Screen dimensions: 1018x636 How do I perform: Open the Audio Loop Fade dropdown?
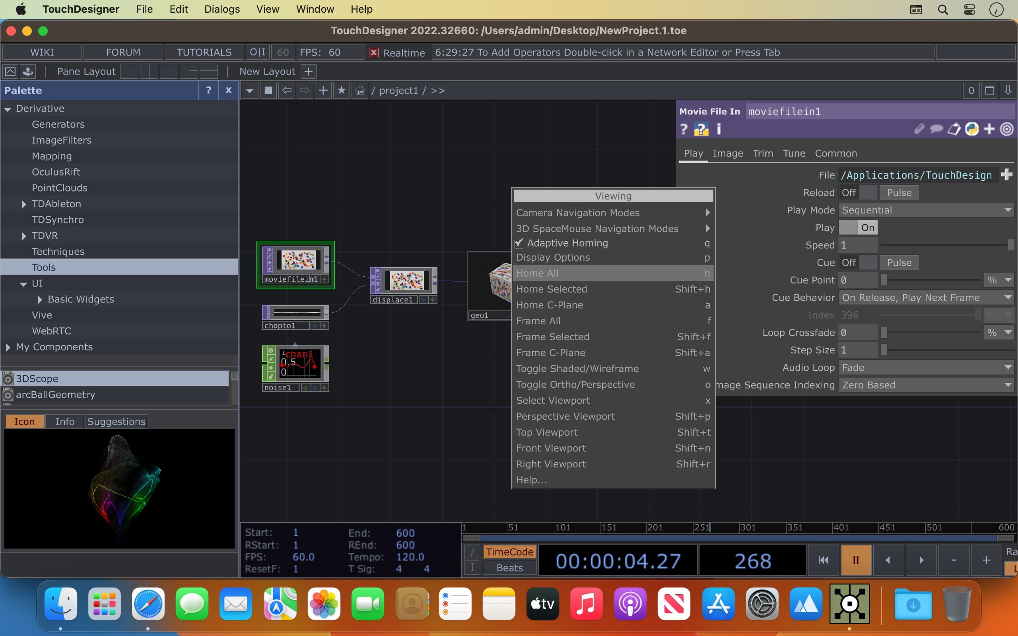(925, 368)
